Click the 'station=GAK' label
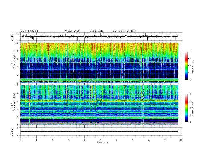Viewport: 204px width, 157px height. coord(96,31)
